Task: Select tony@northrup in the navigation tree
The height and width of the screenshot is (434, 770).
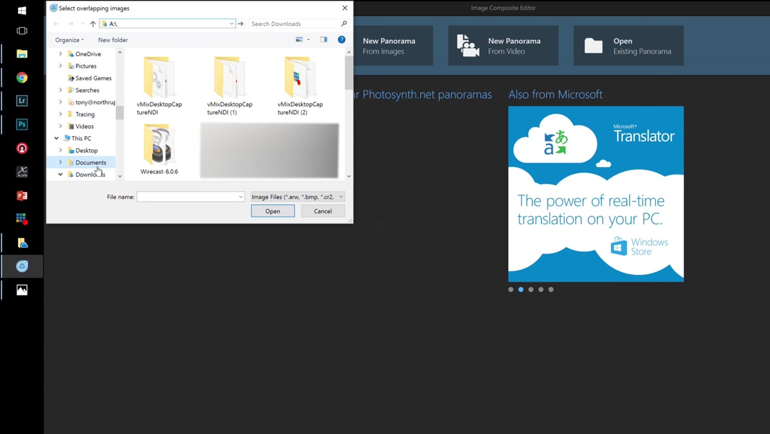Action: 91,102
